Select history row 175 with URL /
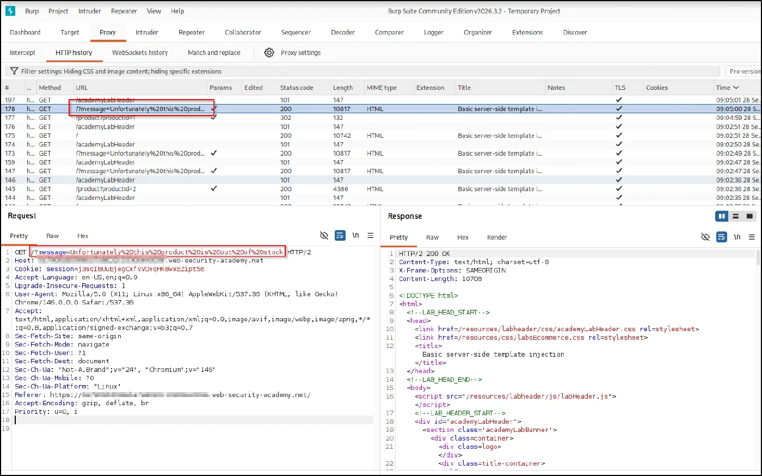Viewport: 762px width, 476px height. click(381, 136)
